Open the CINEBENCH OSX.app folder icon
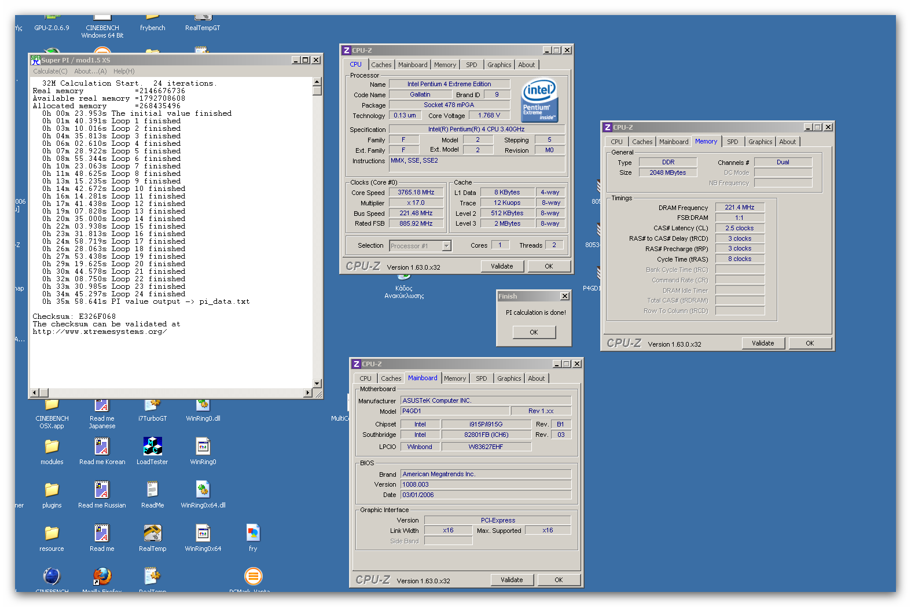911x607 pixels. pos(52,405)
